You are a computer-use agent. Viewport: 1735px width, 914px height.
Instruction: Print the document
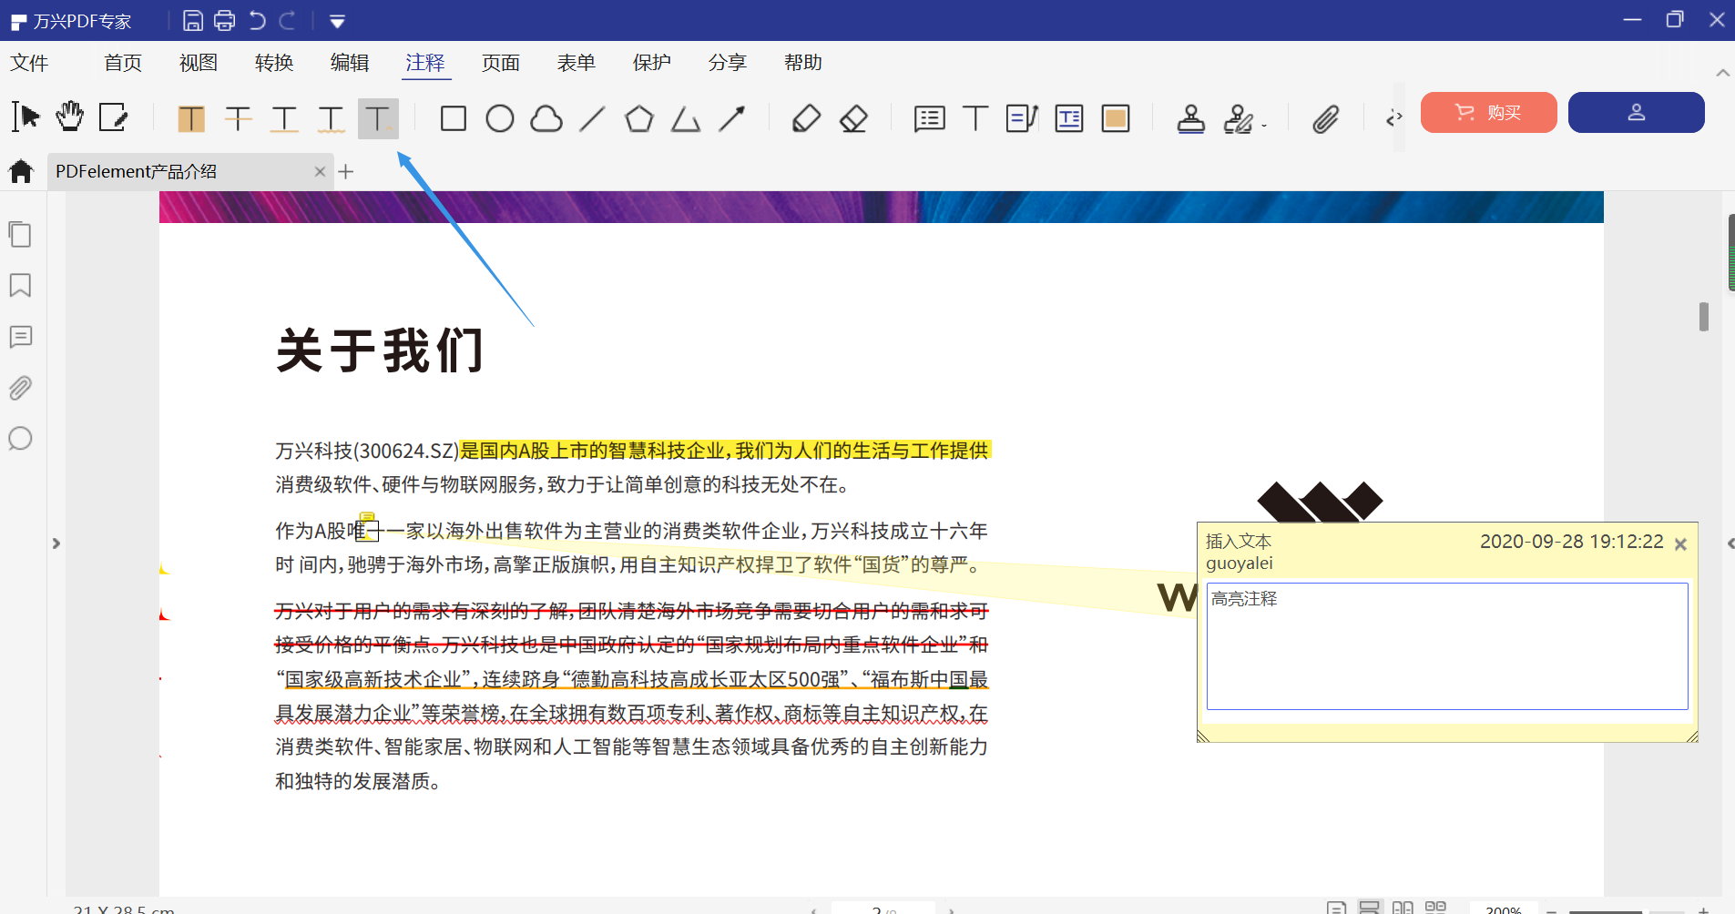click(x=224, y=20)
